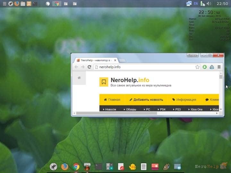This screenshot has height=173, width=231.
Task: Open the terminal from the dock
Action: 98,167
